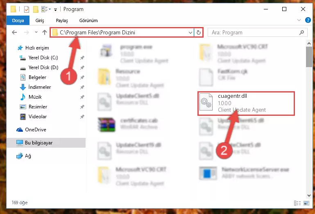
Task: Refresh the current folder
Action: (199, 32)
